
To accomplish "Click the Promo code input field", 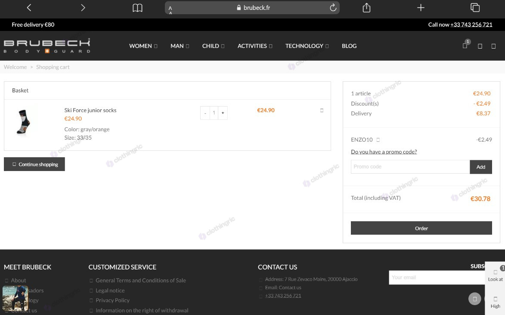I will click(x=410, y=167).
